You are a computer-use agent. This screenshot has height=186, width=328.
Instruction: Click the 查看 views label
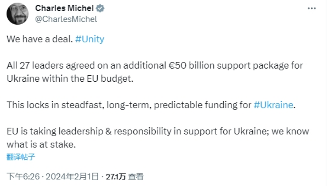pyautogui.click(x=137, y=176)
